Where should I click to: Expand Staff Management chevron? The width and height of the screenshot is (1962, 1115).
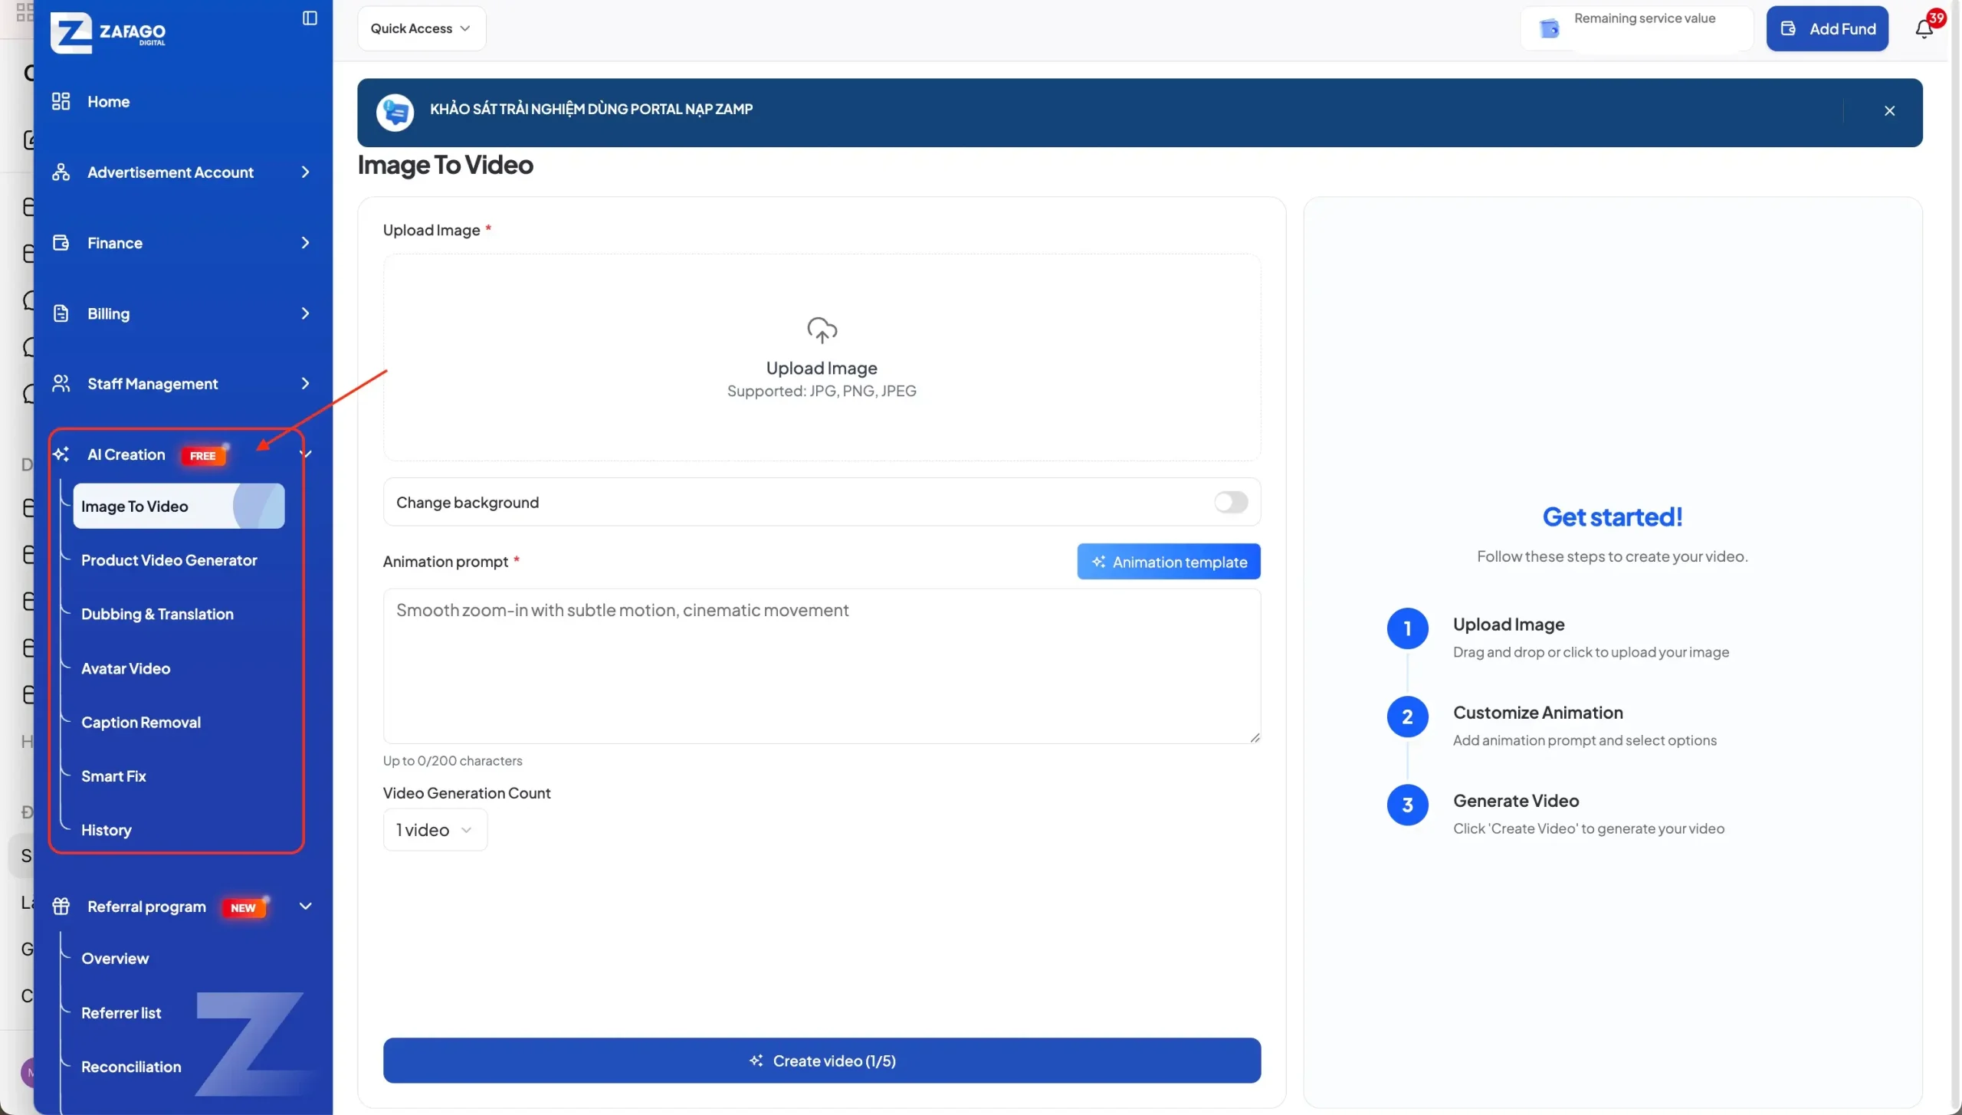click(x=305, y=383)
